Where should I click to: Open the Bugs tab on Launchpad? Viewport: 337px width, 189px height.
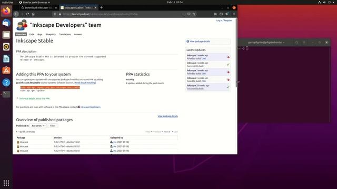coord(40,34)
